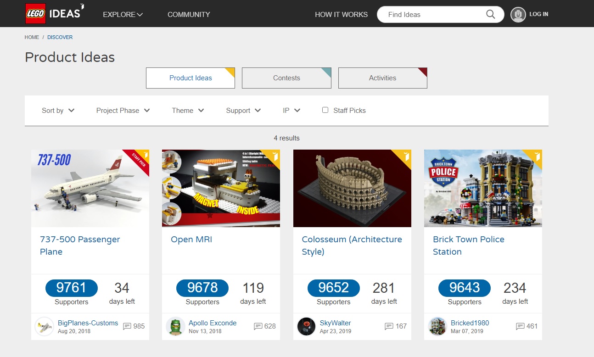Open the EXPLORE dropdown menu

[123, 14]
